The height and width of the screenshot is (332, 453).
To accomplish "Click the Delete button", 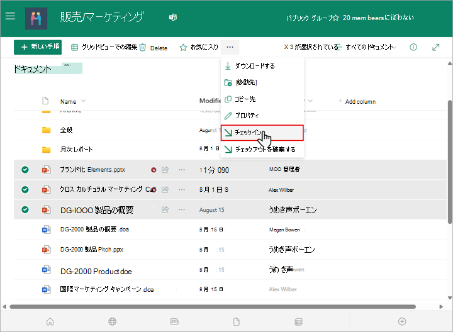I will 154,48.
